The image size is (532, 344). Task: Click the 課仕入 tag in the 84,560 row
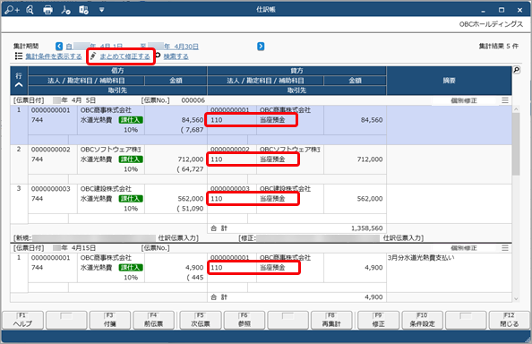(x=131, y=120)
